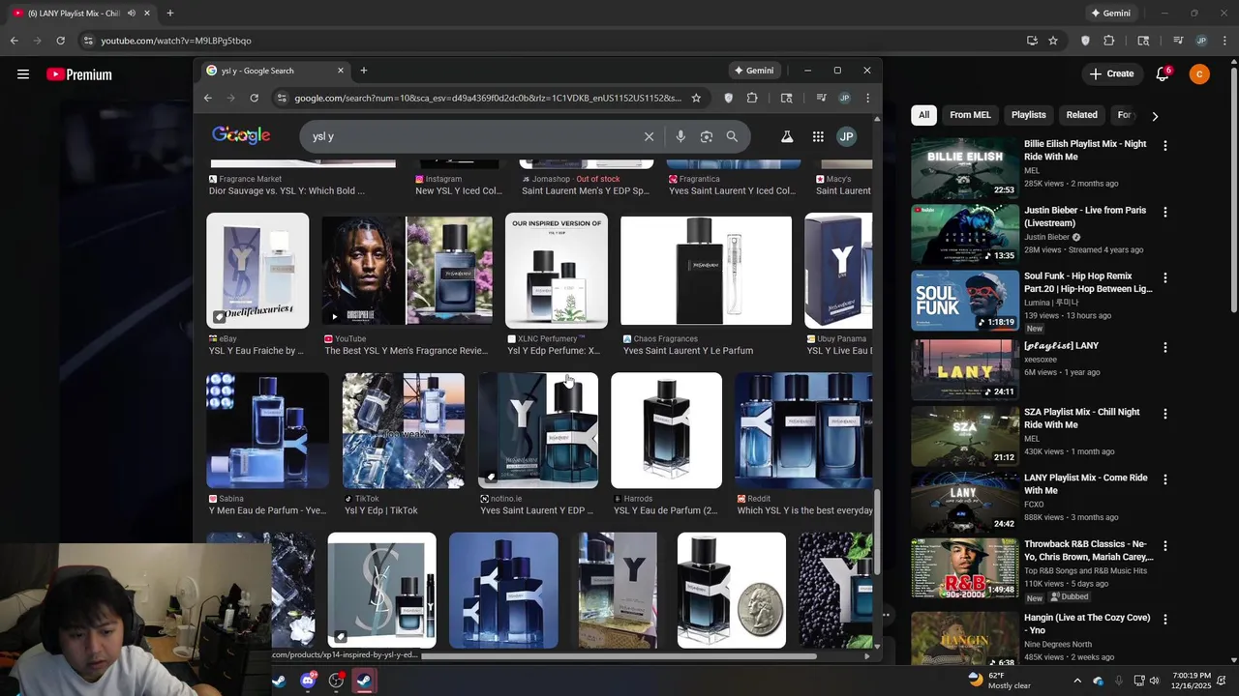
Task: Open Gemini in the Google Search window
Action: click(x=754, y=71)
